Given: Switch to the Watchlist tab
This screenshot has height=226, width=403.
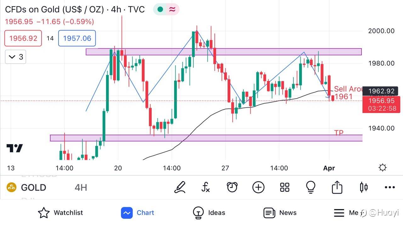Looking at the screenshot, I should click(x=60, y=213).
